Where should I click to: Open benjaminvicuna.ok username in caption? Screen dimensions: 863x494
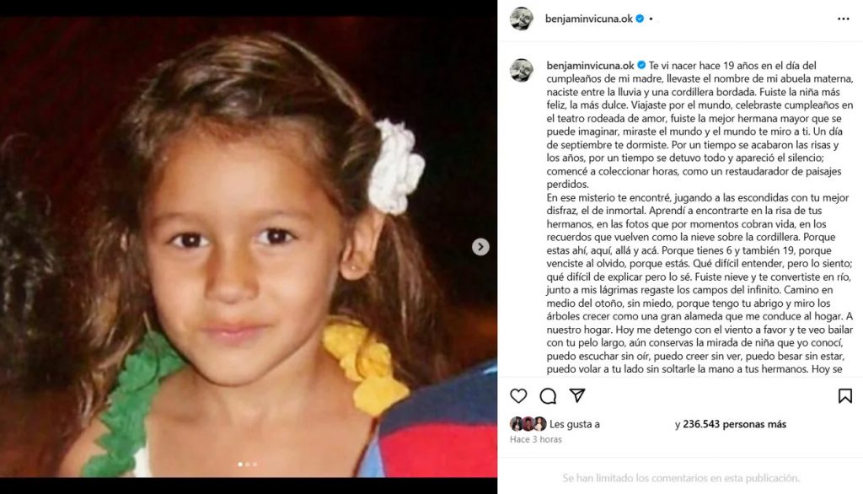coord(590,65)
